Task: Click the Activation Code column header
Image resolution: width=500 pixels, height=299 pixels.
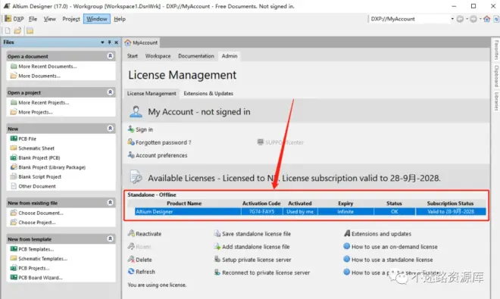Action: (261, 203)
